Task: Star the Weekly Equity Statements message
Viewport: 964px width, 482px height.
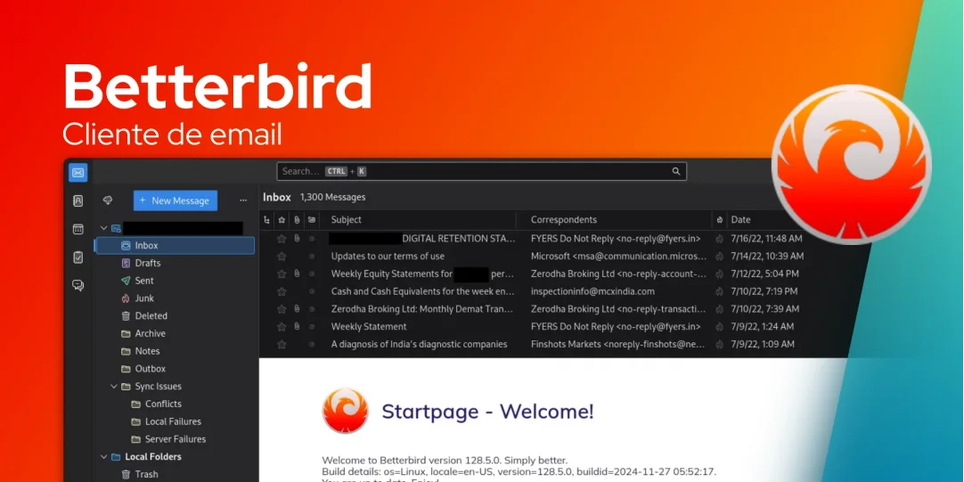Action: pos(282,274)
